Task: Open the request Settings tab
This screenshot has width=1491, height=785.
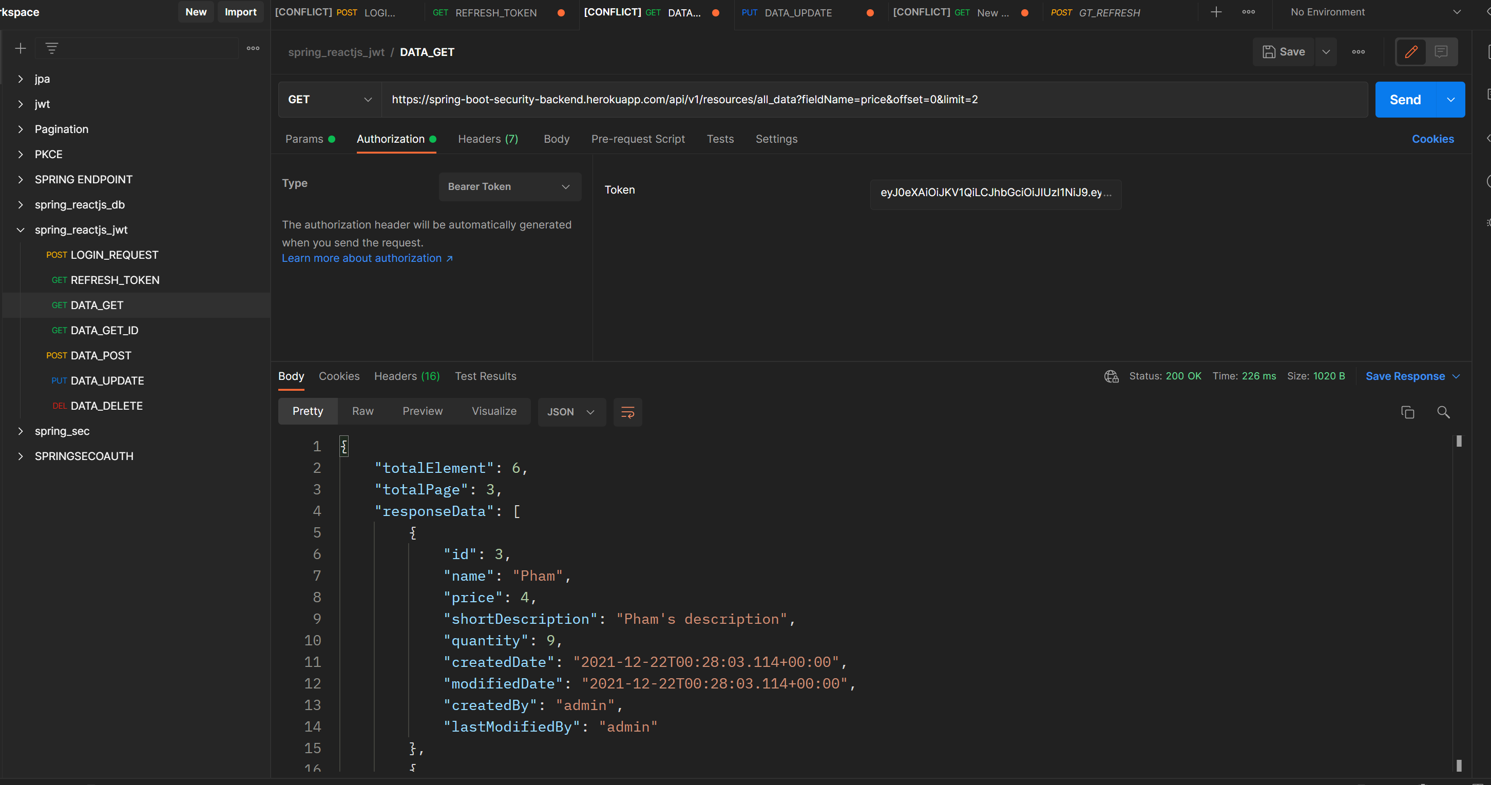Action: 776,140
